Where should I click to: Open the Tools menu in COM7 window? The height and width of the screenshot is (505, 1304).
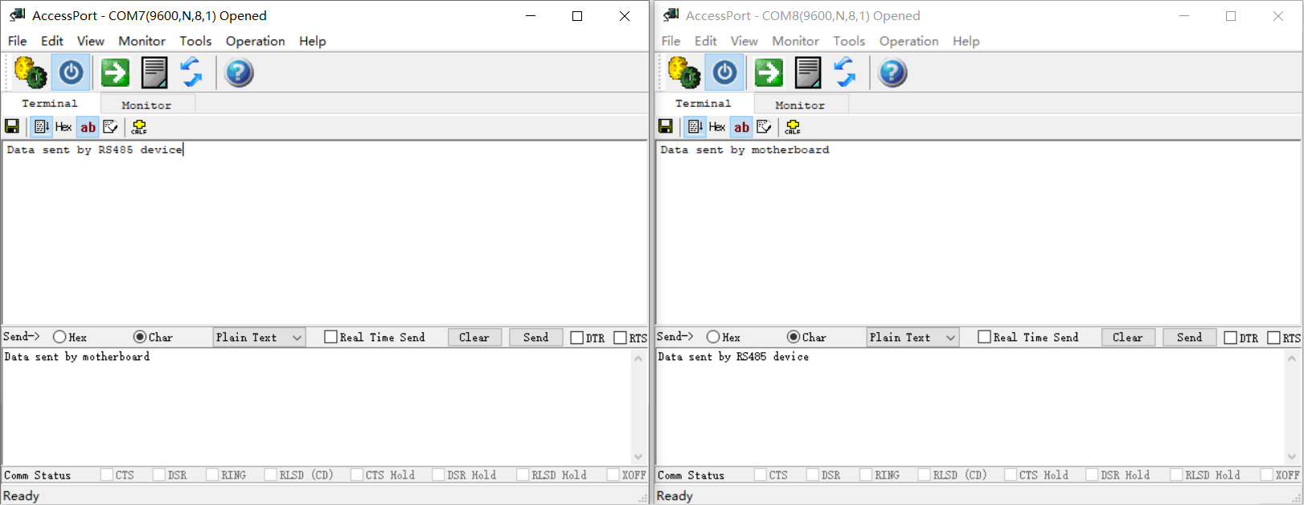(x=195, y=41)
